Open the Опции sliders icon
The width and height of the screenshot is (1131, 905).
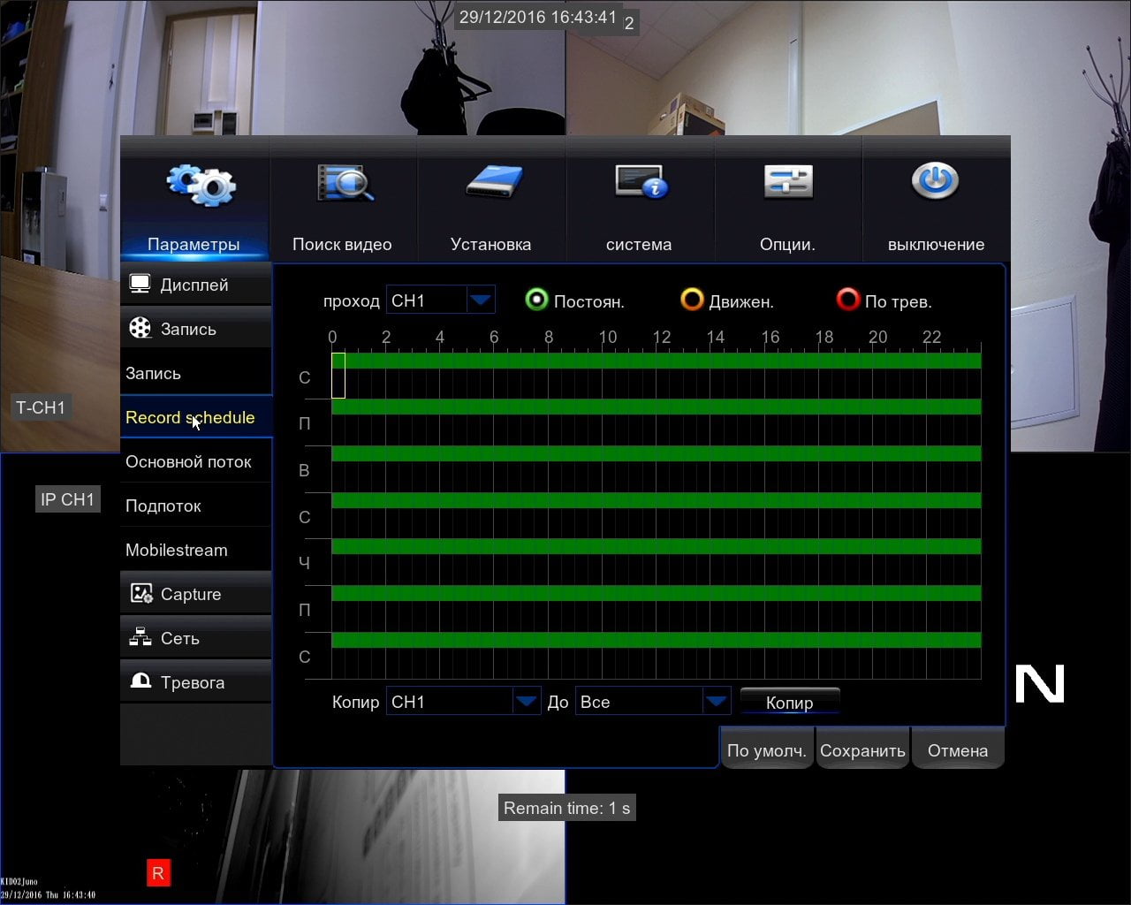788,182
